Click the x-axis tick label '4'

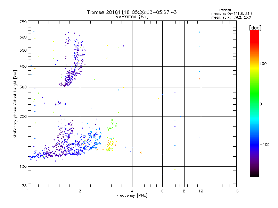(x=132, y=191)
